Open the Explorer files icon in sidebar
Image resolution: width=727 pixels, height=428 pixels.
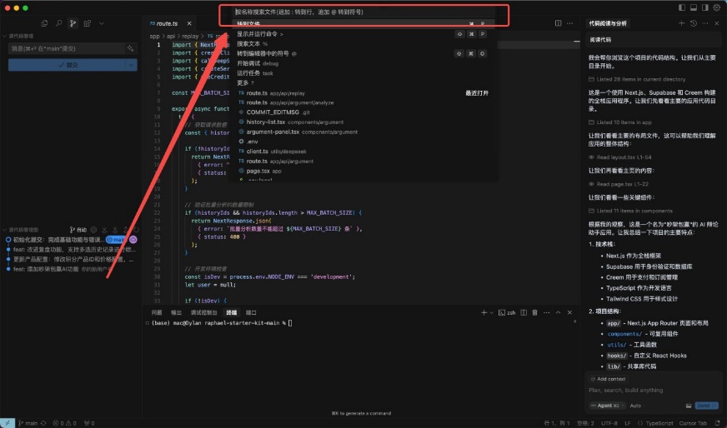[46, 23]
